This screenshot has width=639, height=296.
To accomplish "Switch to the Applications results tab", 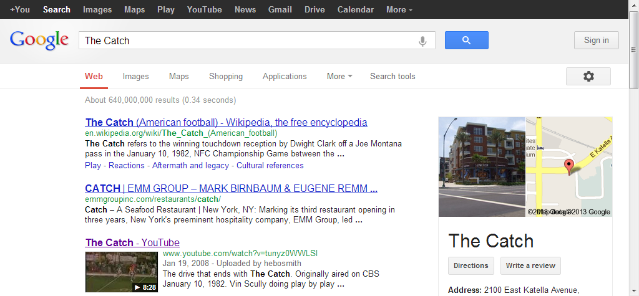I will (x=285, y=77).
